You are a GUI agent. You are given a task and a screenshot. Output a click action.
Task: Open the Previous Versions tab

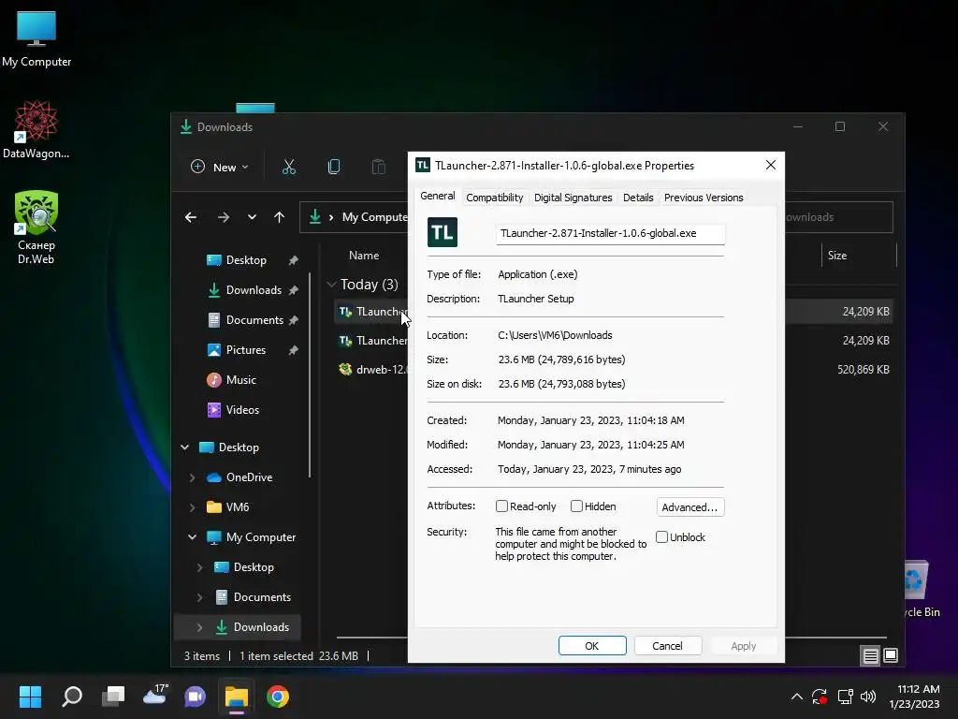[x=704, y=198]
